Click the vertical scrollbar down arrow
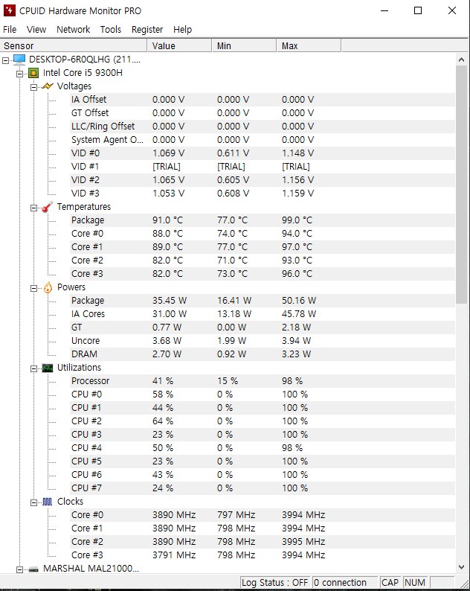470x591 pixels. coord(463,567)
